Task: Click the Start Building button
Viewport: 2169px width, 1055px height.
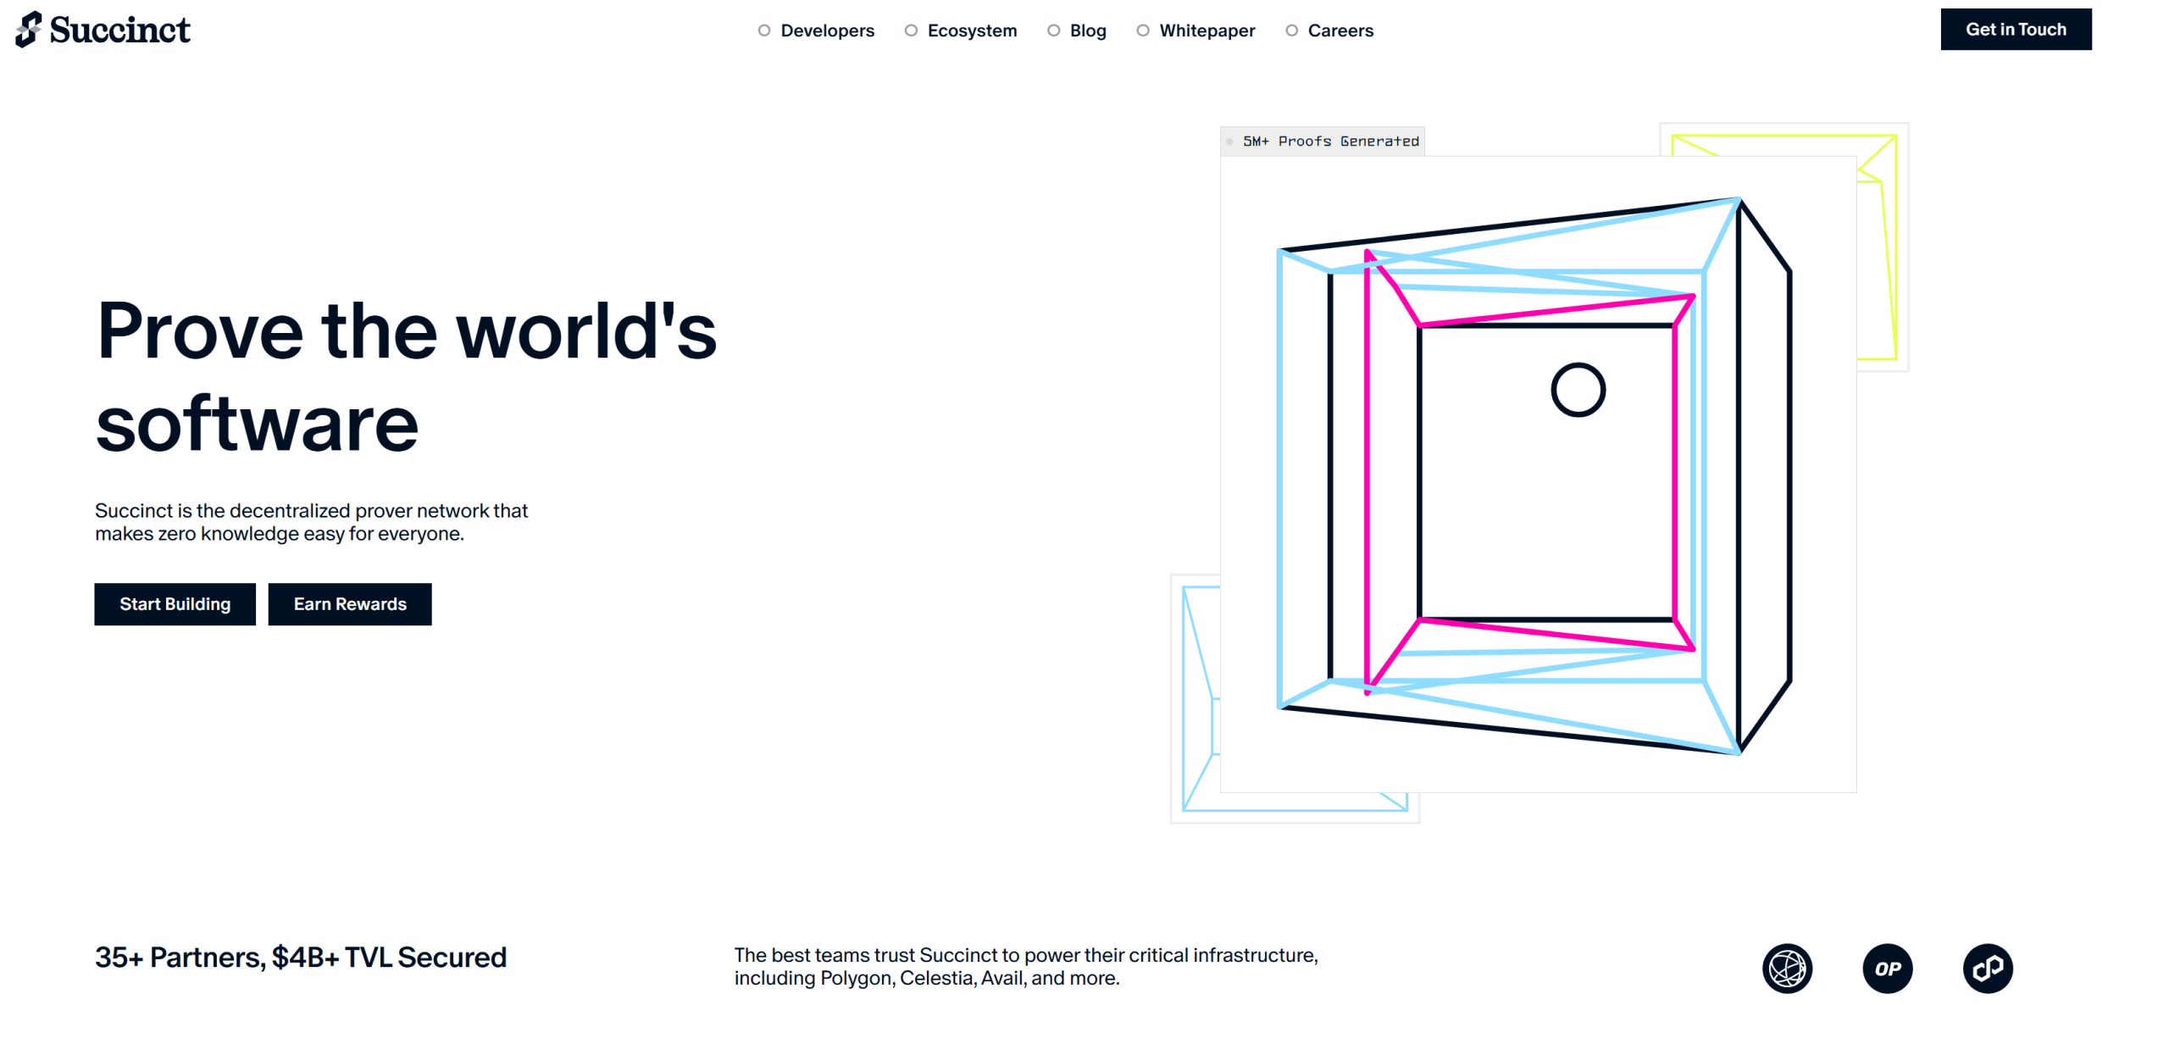Action: coord(175,604)
